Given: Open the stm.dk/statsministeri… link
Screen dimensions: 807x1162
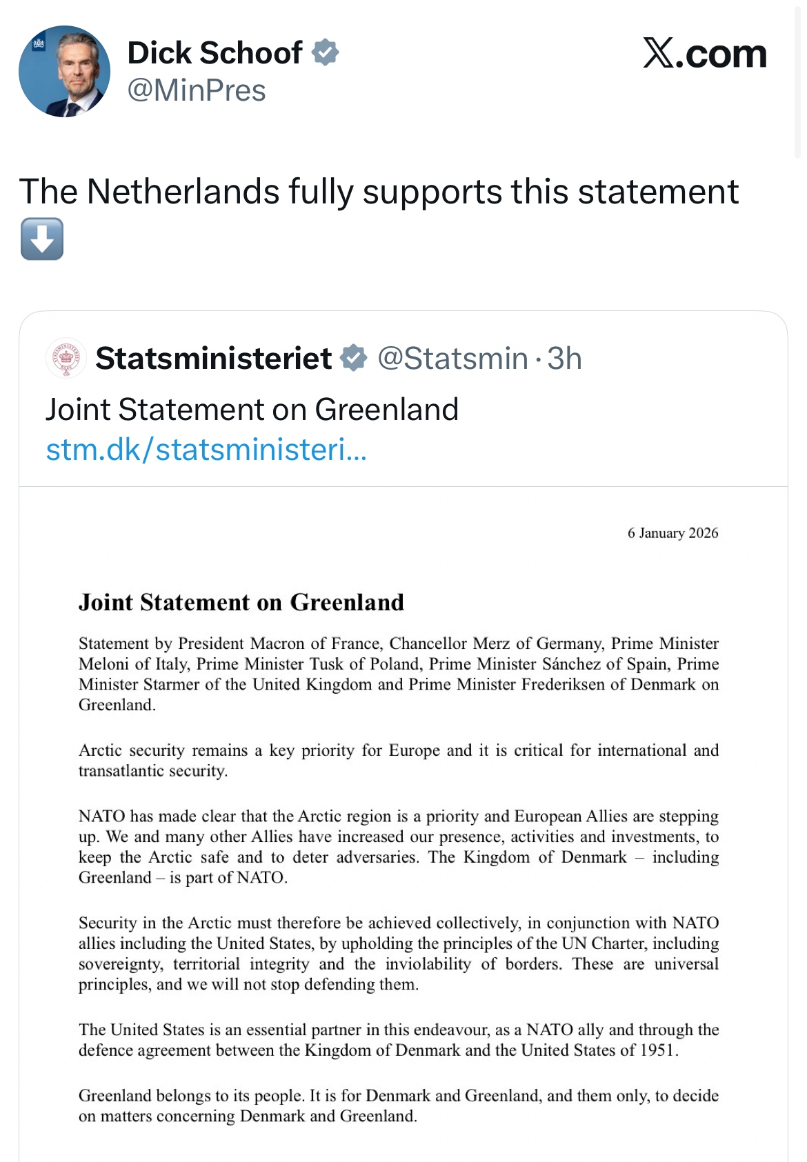Looking at the screenshot, I should (x=206, y=450).
